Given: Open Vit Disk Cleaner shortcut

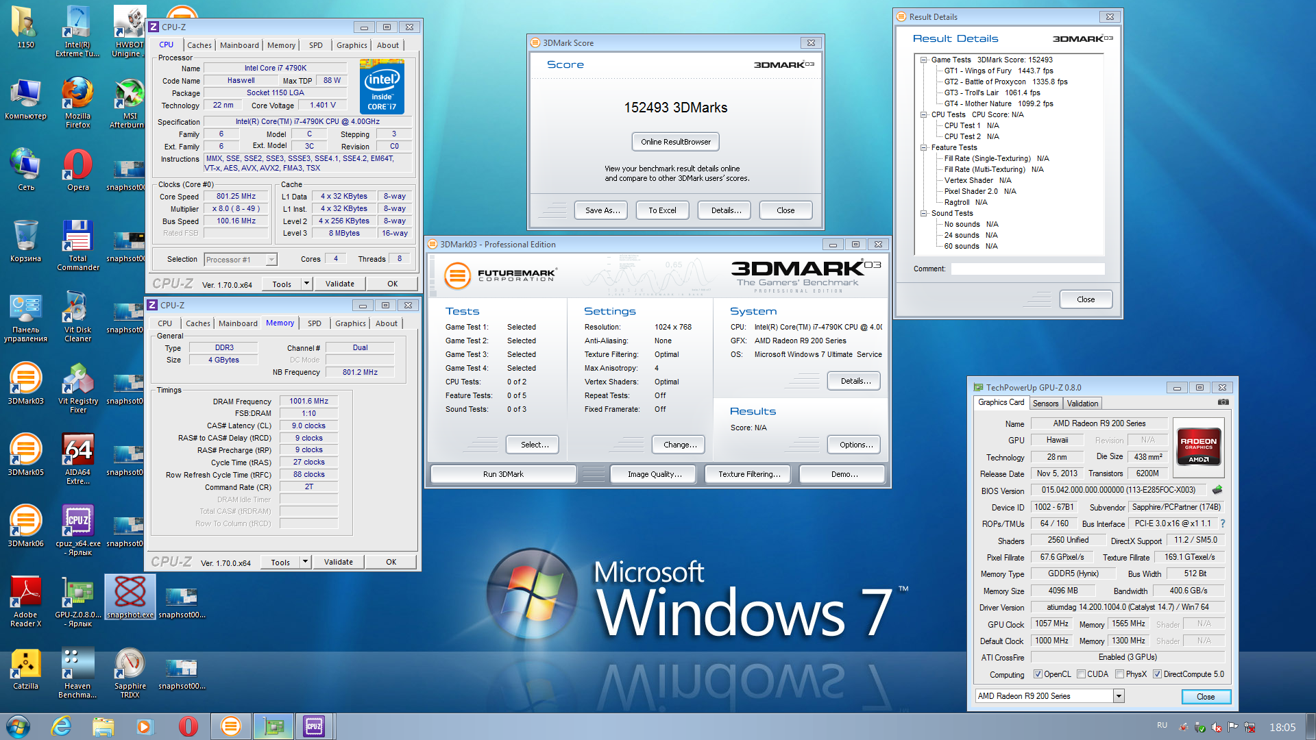Looking at the screenshot, I should (x=77, y=317).
